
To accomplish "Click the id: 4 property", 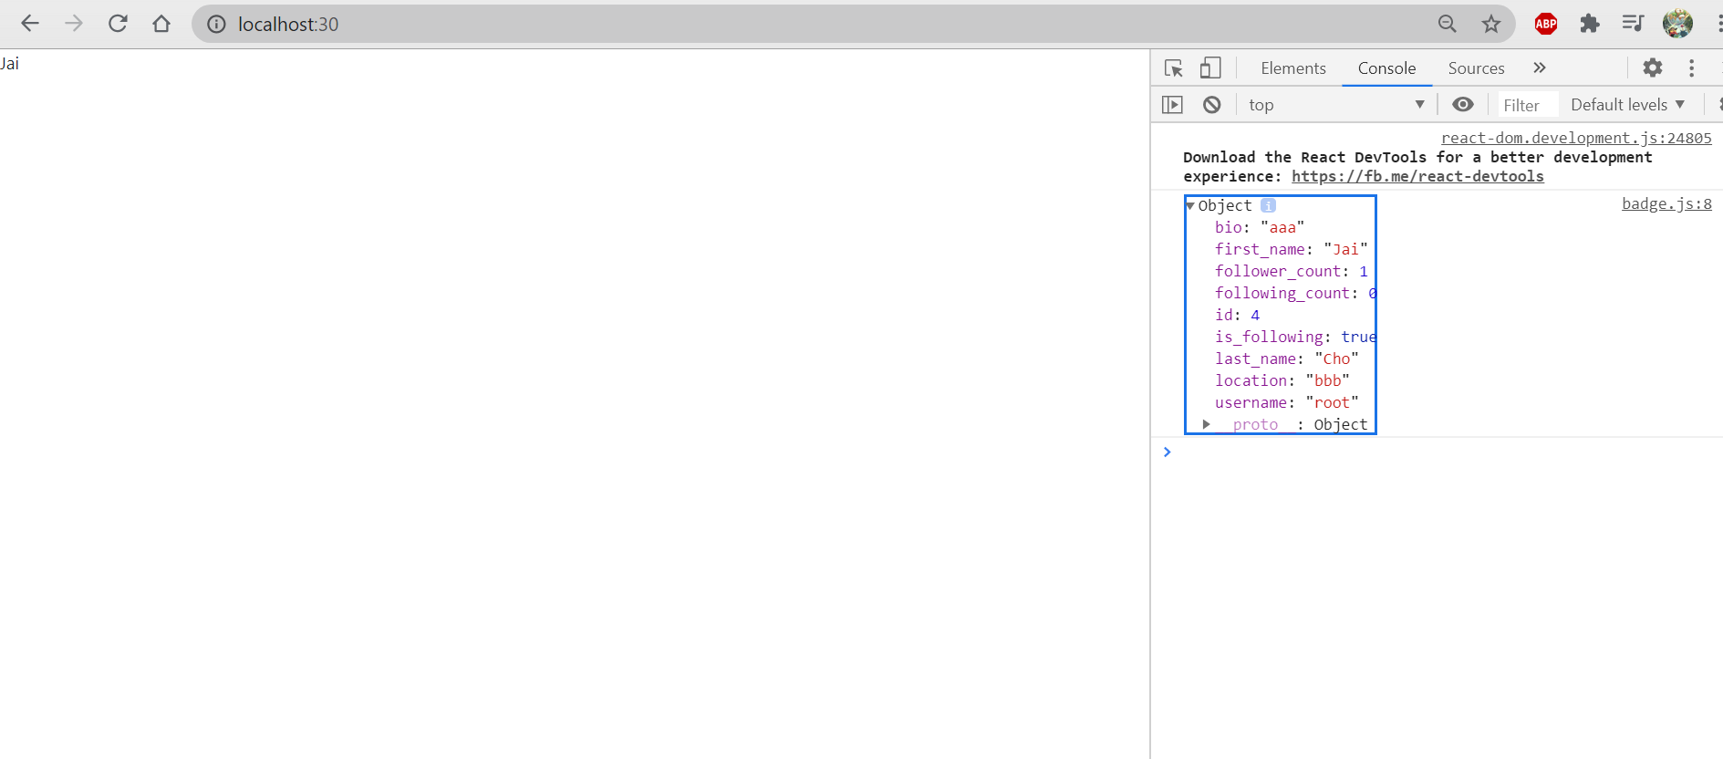I will point(1237,315).
